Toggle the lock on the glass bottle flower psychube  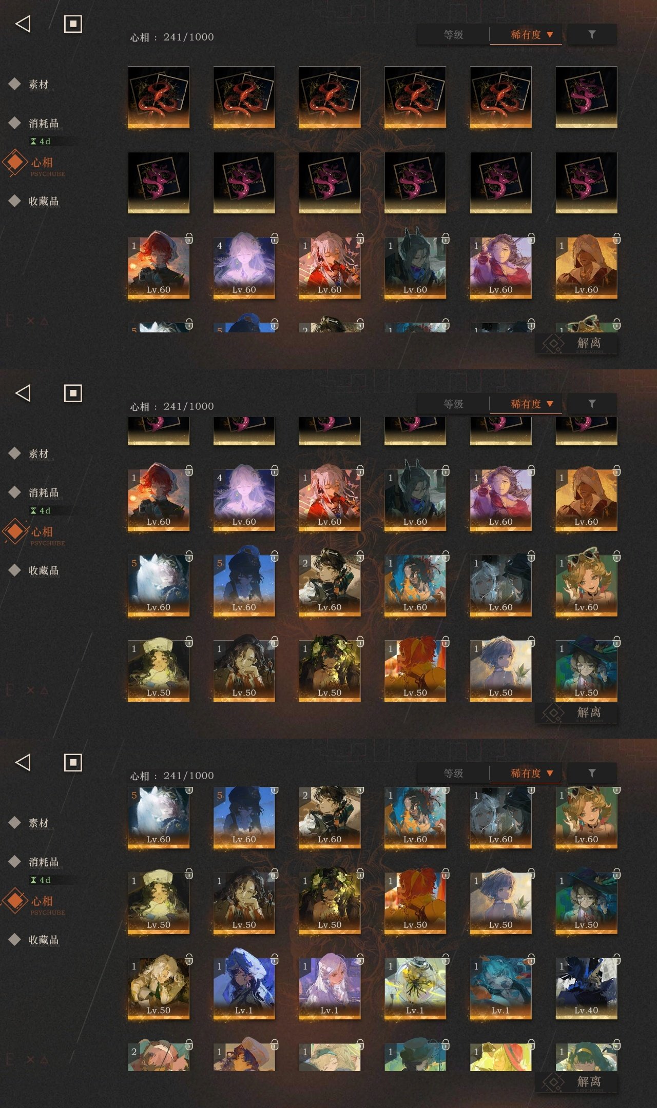click(x=446, y=959)
